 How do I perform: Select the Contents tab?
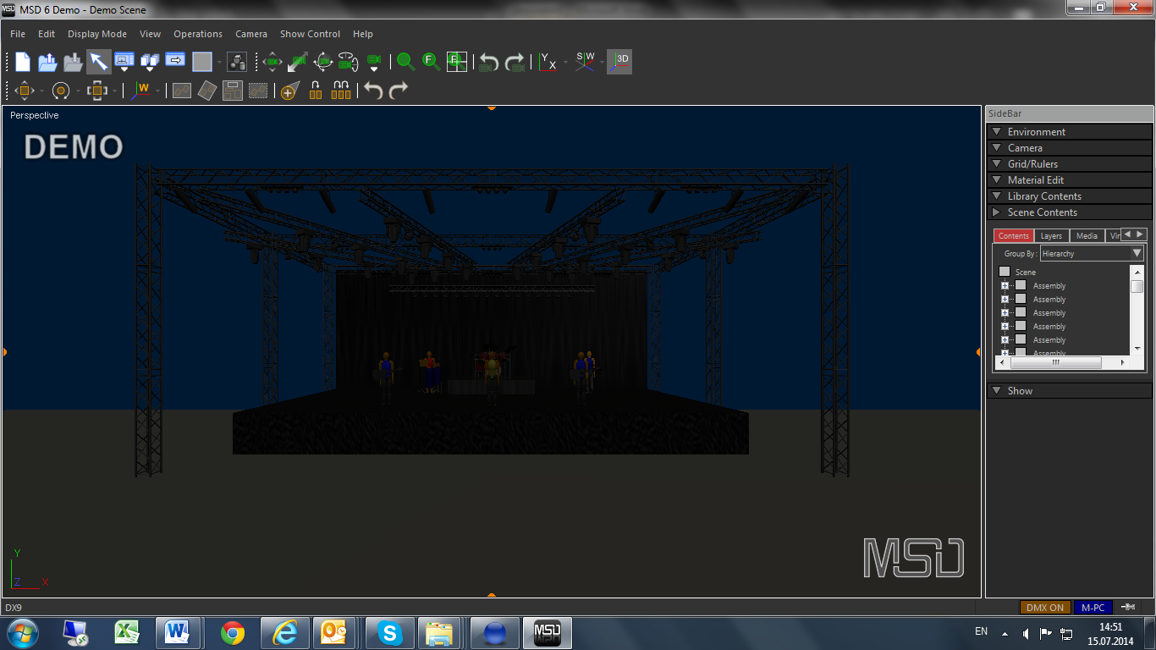(x=1013, y=236)
